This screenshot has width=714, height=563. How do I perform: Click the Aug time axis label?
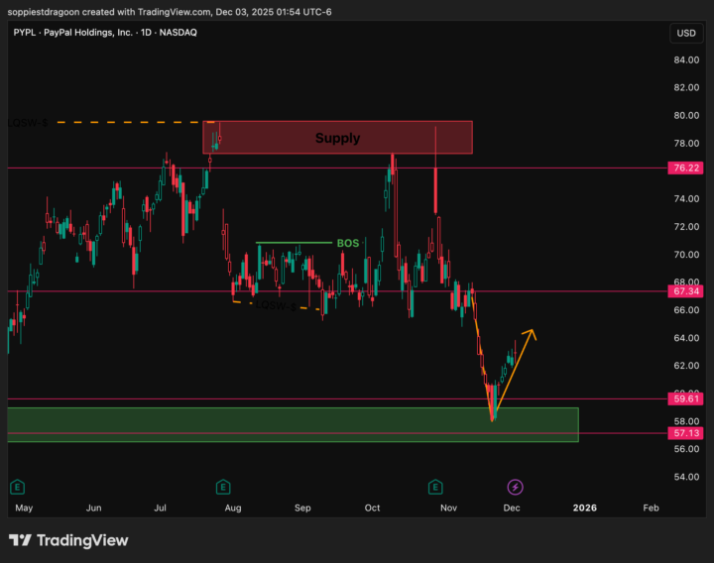coord(233,507)
